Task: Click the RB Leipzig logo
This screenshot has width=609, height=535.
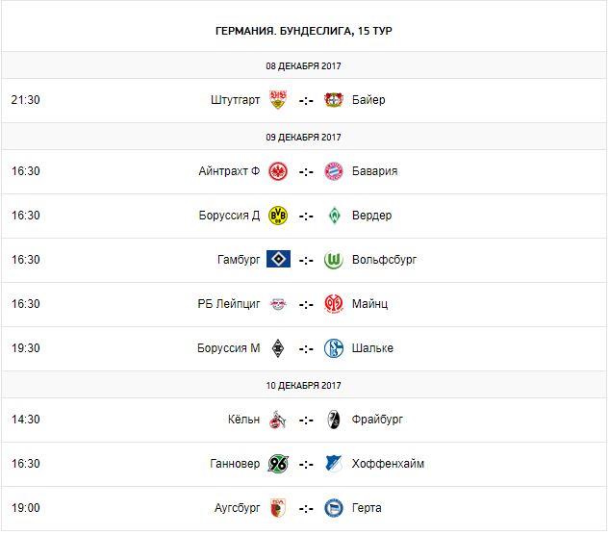Action: tap(278, 304)
